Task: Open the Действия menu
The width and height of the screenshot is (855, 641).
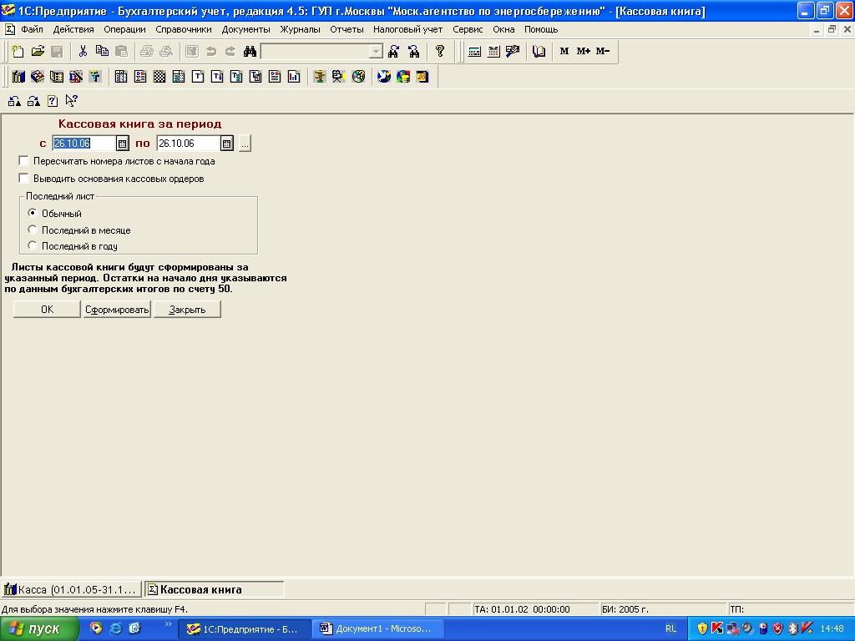Action: 73,29
